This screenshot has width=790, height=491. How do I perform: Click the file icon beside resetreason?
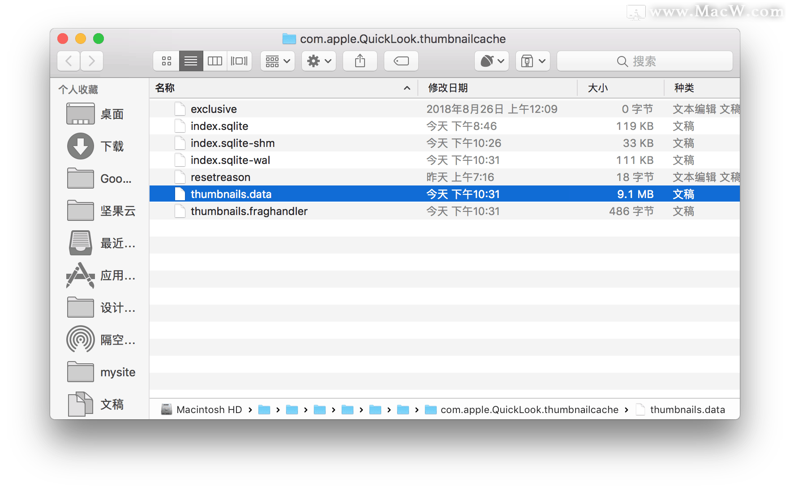[x=180, y=177]
